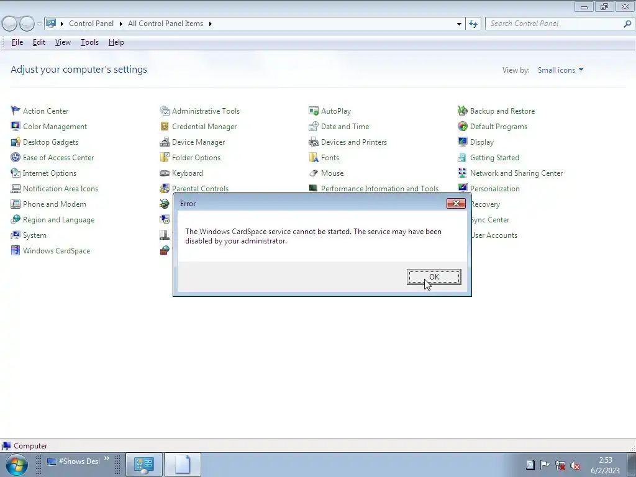Screen dimensions: 636x477
Task: Open Default Programs icon
Action: point(462,126)
